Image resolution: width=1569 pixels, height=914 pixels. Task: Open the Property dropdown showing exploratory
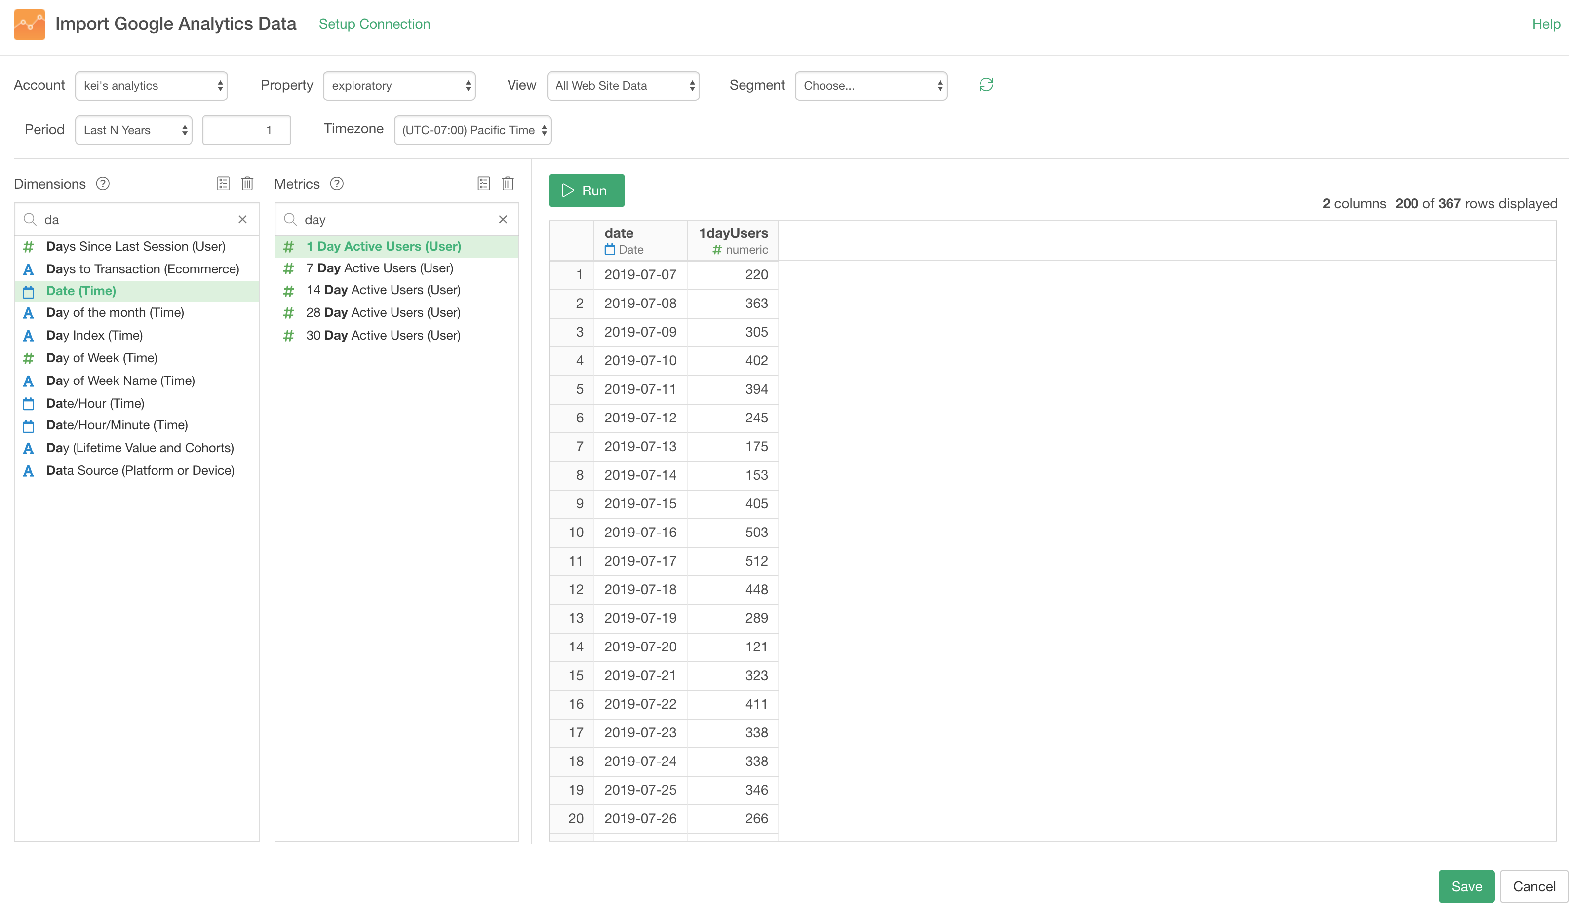pyautogui.click(x=399, y=86)
